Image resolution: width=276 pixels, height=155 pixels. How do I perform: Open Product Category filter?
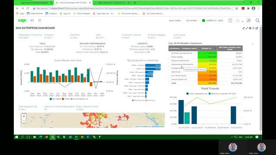tap(157, 36)
